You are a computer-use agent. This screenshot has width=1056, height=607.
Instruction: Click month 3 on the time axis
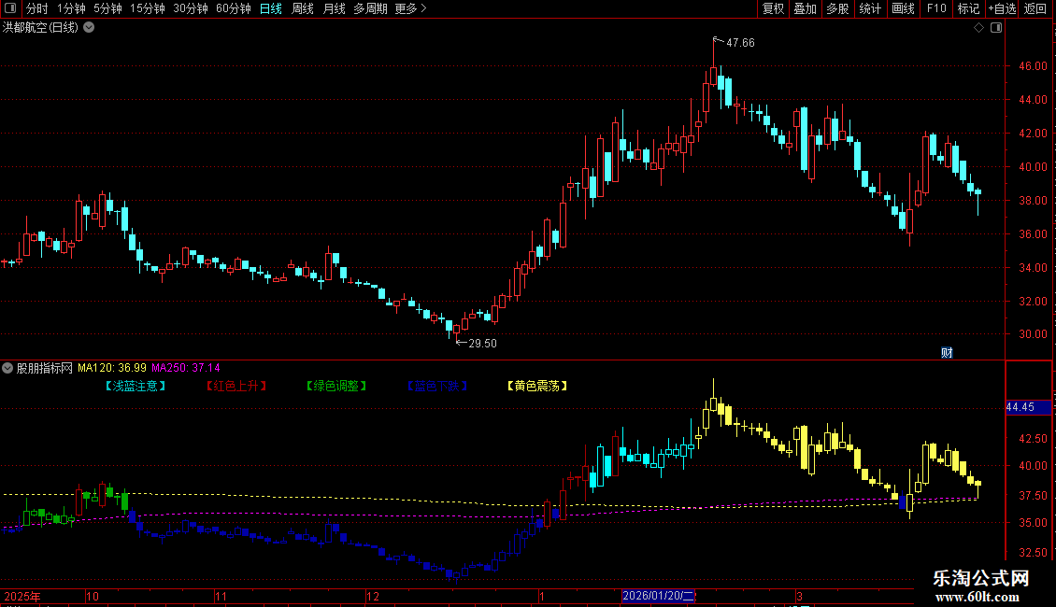pos(799,596)
